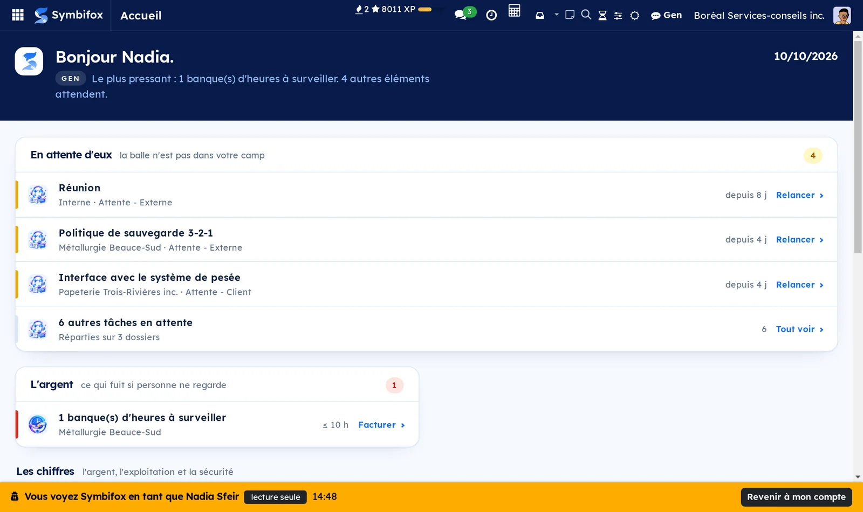Click the vertical scrollbar thumb

(858, 147)
